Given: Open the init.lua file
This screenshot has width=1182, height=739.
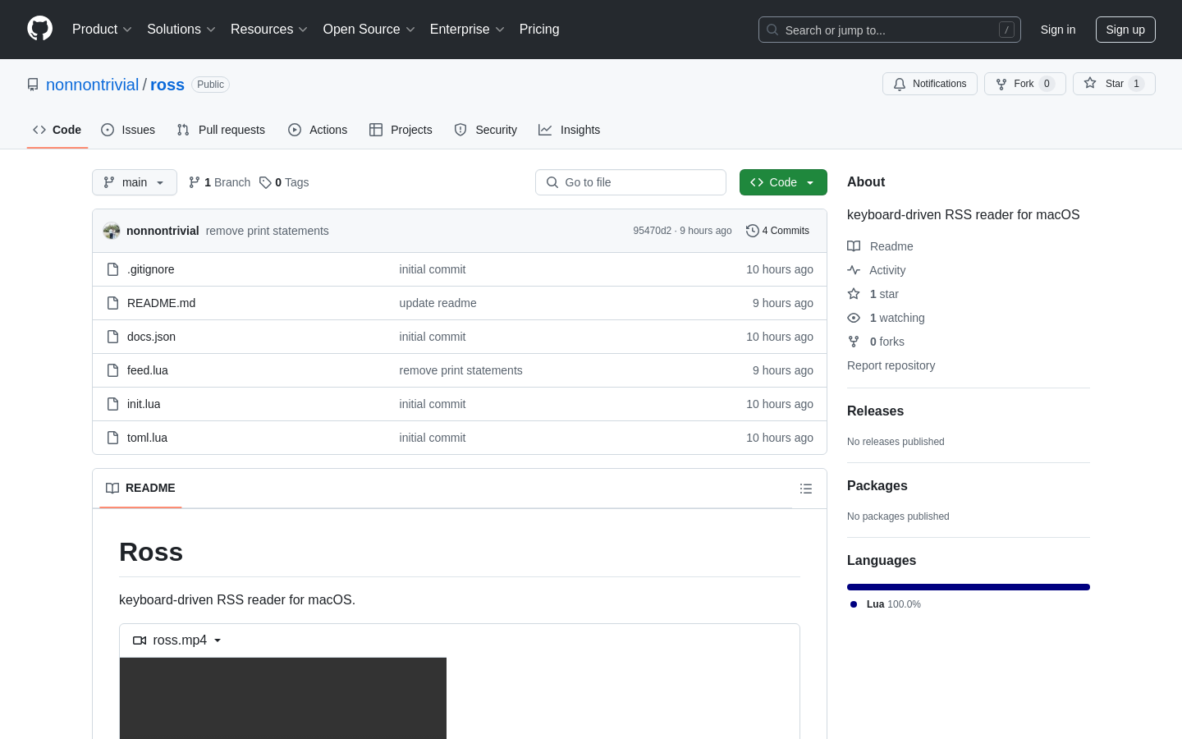Looking at the screenshot, I should click(144, 404).
